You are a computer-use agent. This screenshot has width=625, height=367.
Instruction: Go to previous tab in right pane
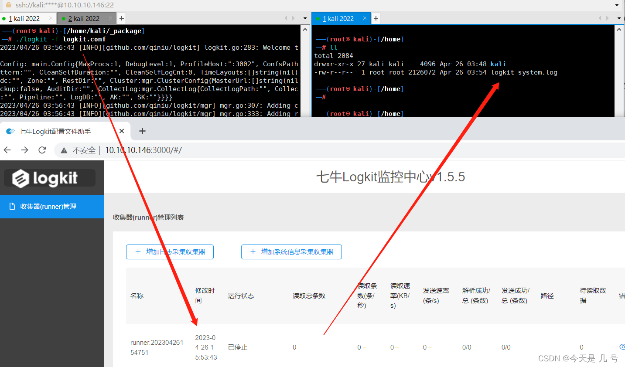pos(600,18)
